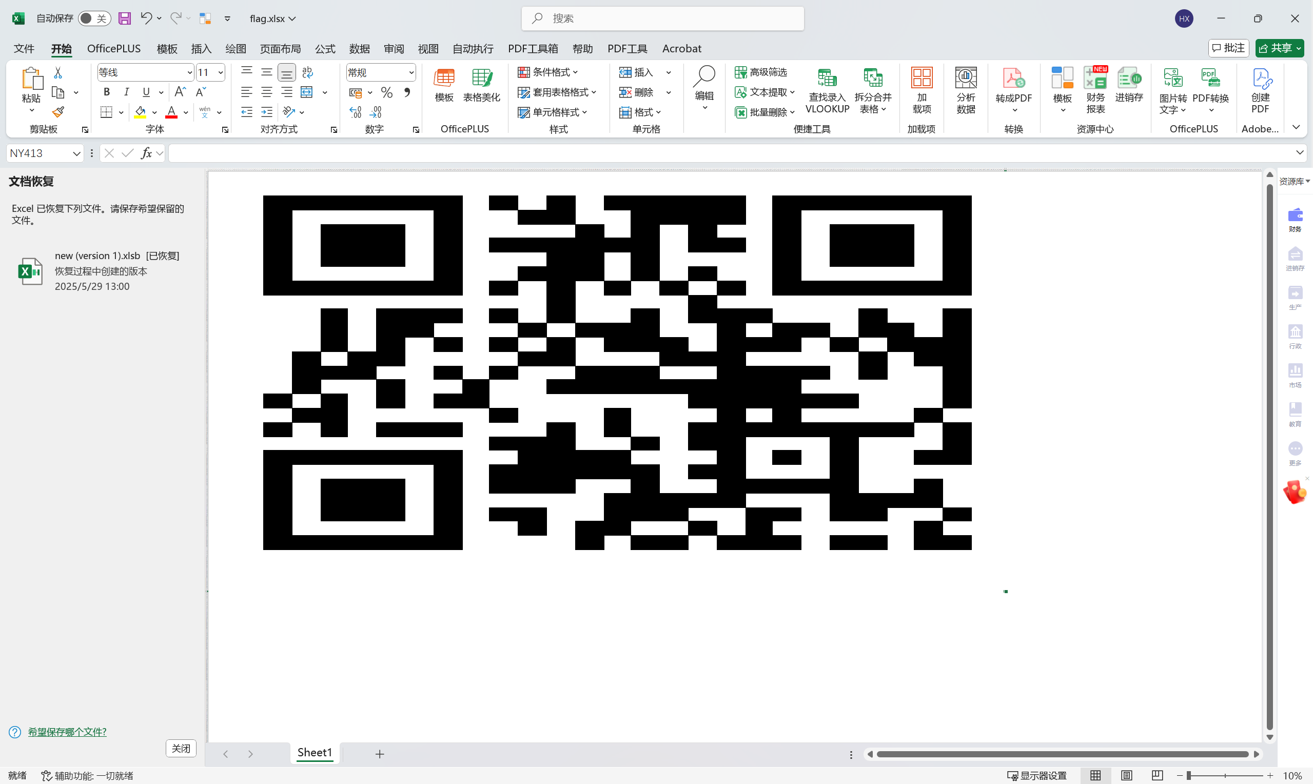Click the 共享 Share button
Screen dimensions: 1313x784
[x=1279, y=48]
